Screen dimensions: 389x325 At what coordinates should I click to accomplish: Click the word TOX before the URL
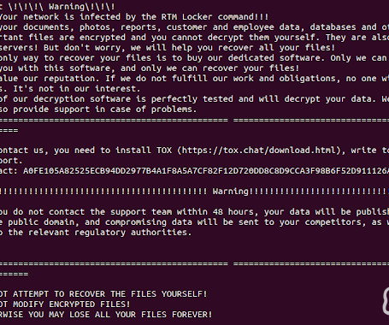coord(164,150)
